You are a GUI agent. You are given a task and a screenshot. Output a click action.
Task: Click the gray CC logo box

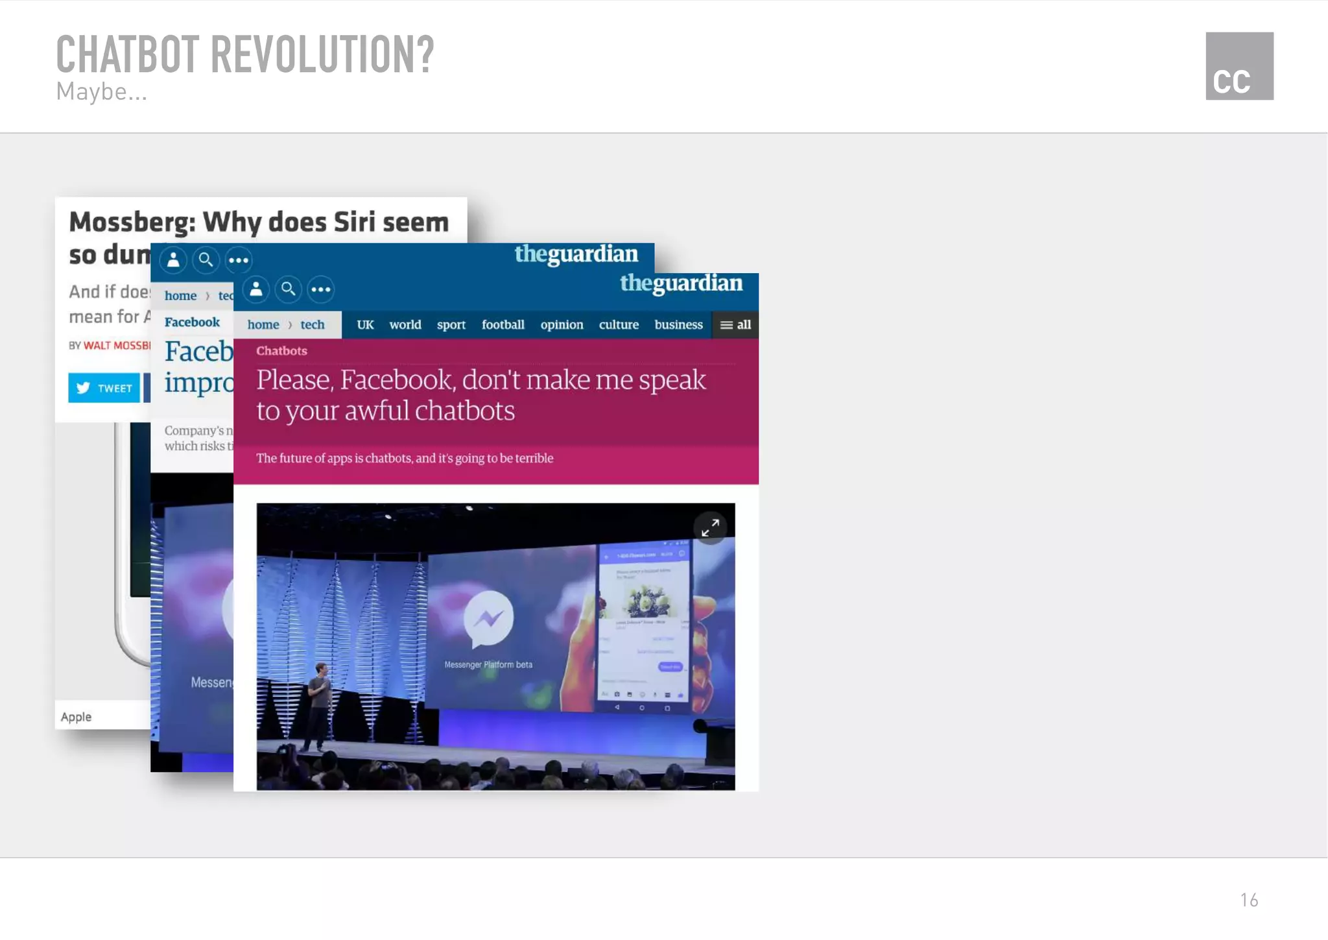pyautogui.click(x=1239, y=66)
